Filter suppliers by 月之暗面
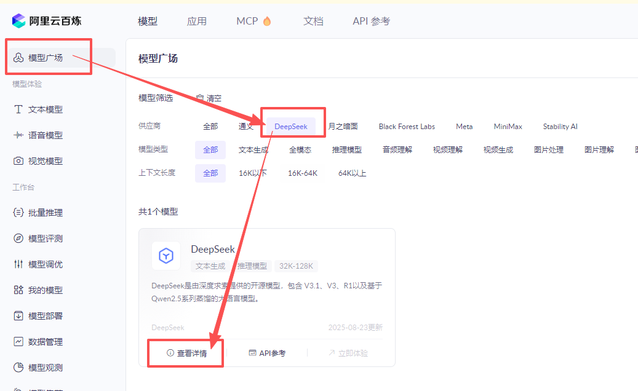The image size is (638, 391). pyautogui.click(x=343, y=127)
